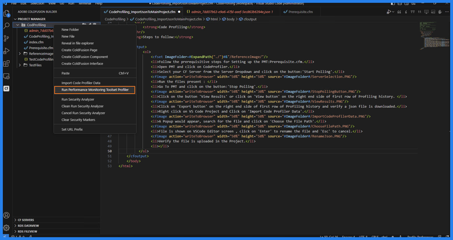Image resolution: width=453 pixels, height=240 pixels.
Task: Open Prerequisite.cfm in project tree
Action: click(x=40, y=48)
